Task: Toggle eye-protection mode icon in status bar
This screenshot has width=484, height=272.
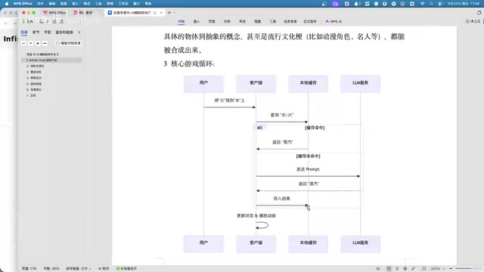Action: [378, 269]
